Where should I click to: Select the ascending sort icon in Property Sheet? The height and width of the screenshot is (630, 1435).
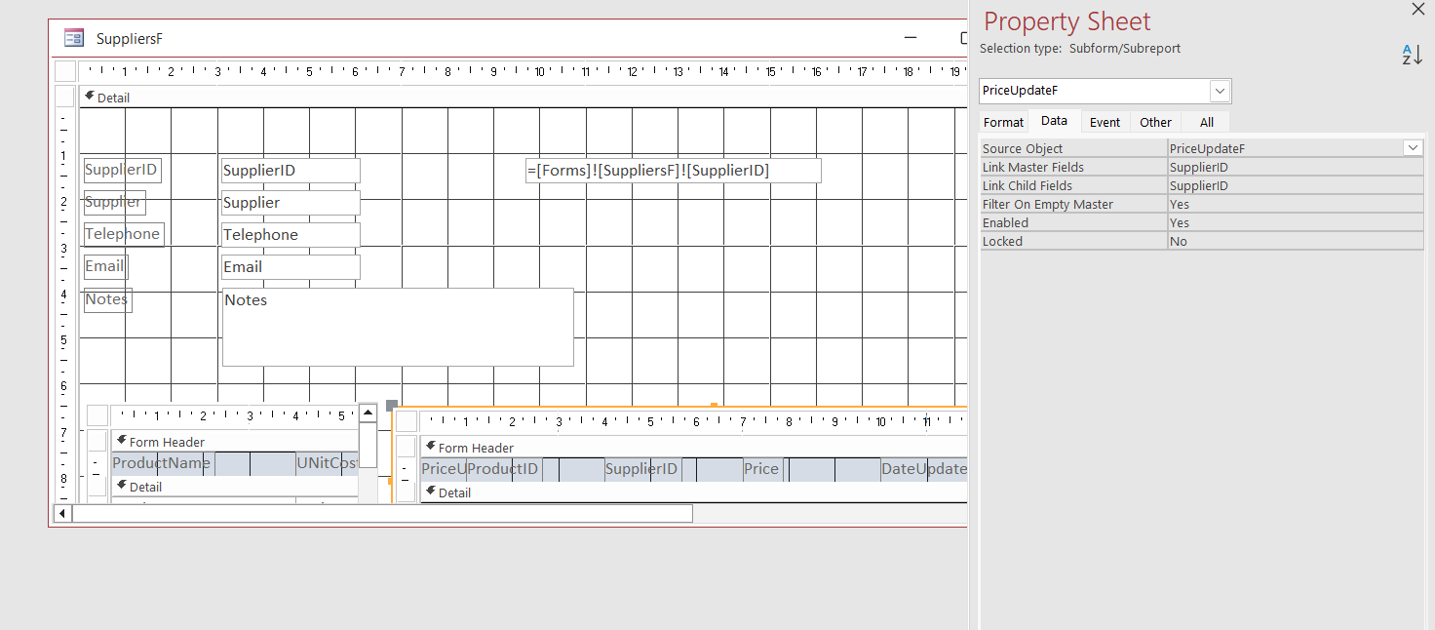(1411, 56)
